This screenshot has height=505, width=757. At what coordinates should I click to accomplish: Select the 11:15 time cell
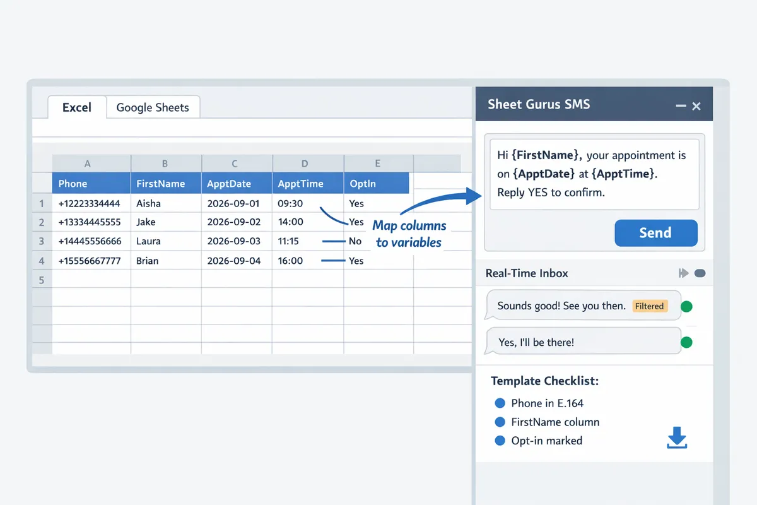pos(307,241)
